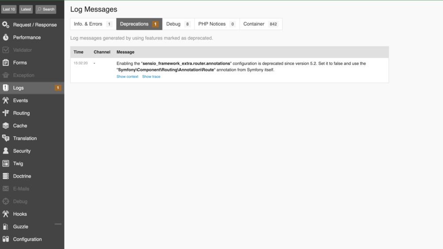Image resolution: width=443 pixels, height=249 pixels.
Task: Click the Channel column header
Action: (102, 52)
